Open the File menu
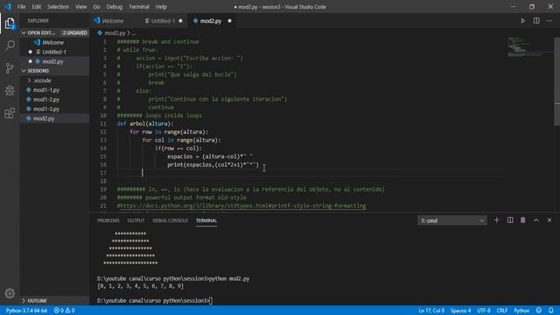The height and width of the screenshot is (315, 560). pyautogui.click(x=21, y=6)
